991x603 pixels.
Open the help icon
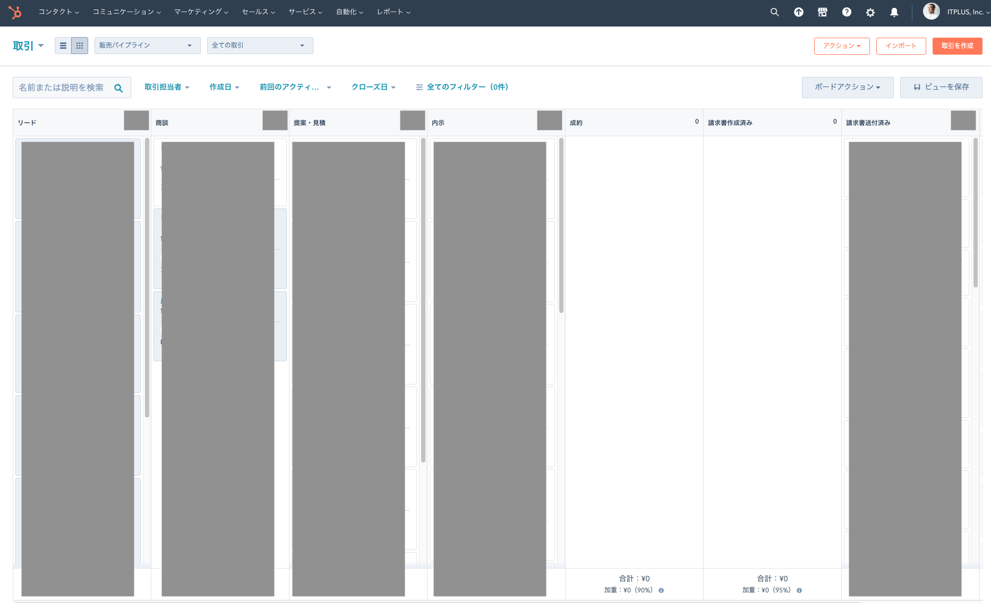click(x=847, y=12)
